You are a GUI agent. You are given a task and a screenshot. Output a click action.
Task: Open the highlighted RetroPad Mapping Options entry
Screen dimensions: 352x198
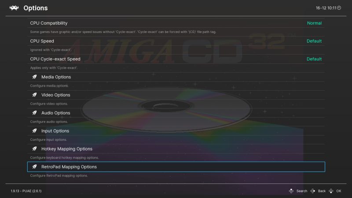176,167
